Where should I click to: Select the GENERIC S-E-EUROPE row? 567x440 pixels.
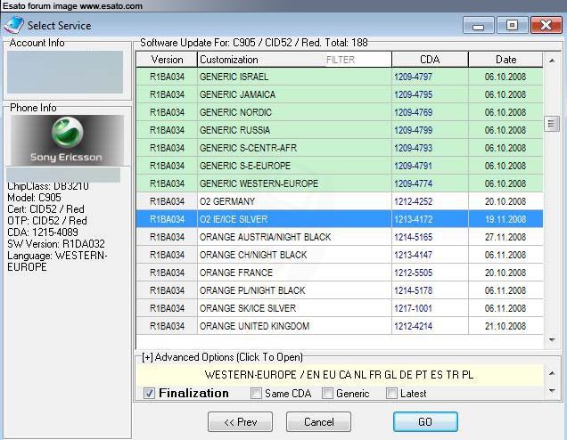click(x=340, y=166)
